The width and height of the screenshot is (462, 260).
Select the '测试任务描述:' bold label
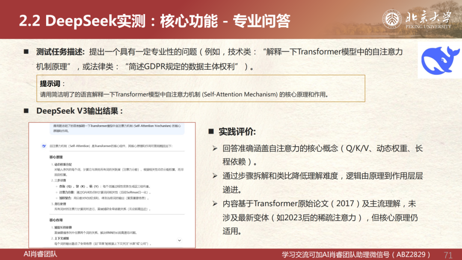[60, 52]
